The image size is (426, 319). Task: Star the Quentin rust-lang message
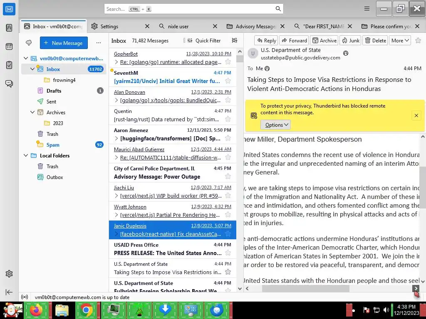(228, 119)
